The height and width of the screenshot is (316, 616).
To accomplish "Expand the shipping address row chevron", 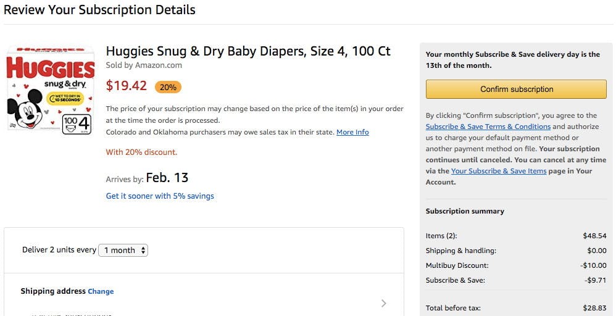I will click(383, 303).
